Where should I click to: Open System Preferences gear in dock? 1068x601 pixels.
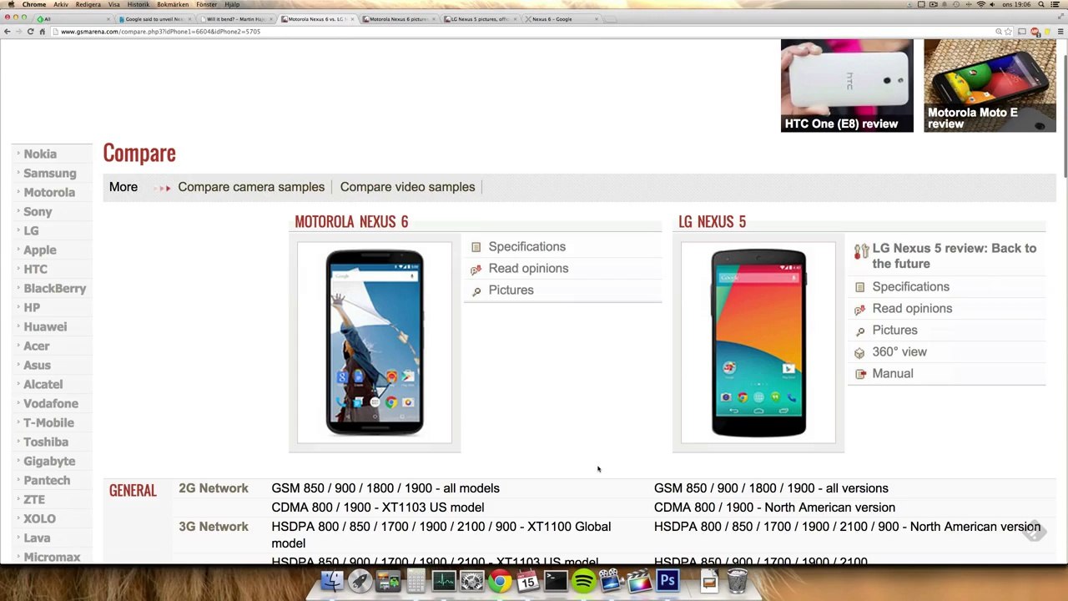(x=472, y=580)
